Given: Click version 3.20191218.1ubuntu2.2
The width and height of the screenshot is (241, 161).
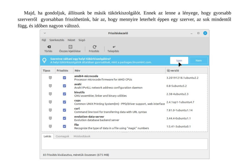Looking at the screenshot, I should (x=182, y=78).
